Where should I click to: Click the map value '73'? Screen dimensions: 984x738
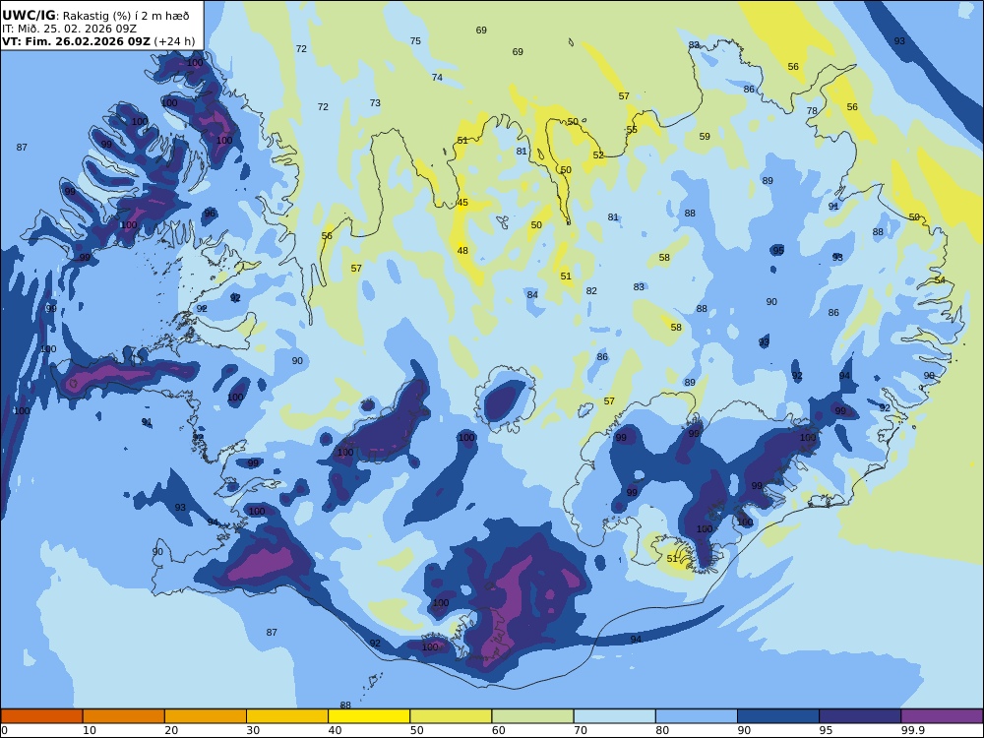click(375, 103)
